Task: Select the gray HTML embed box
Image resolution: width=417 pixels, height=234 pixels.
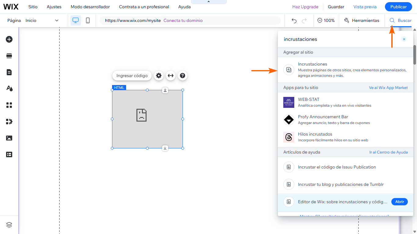Action: 147,119
